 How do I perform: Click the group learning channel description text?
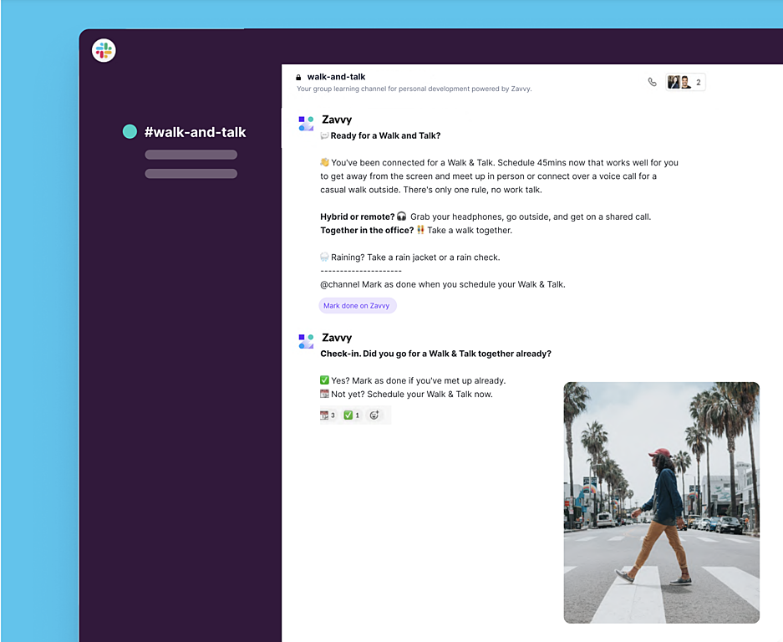tap(415, 88)
